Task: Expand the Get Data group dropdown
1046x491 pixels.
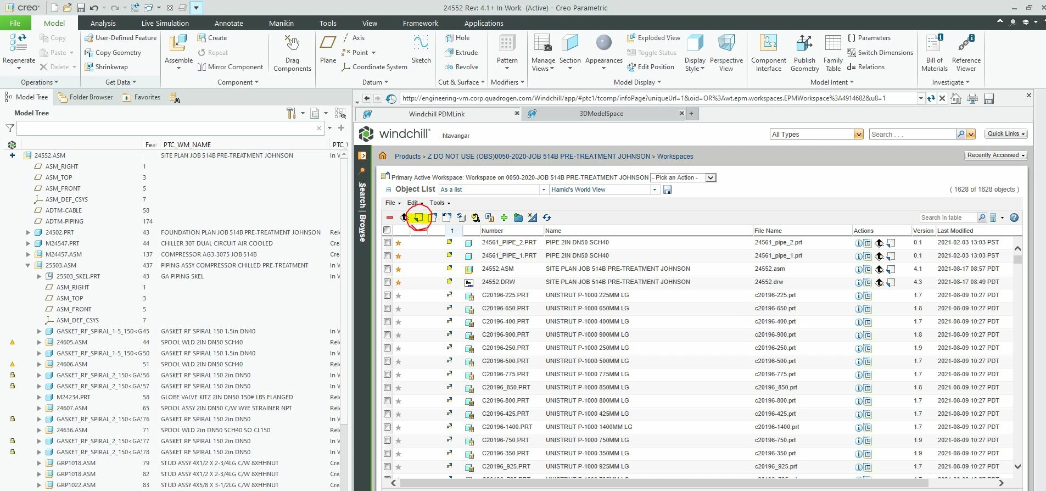Action: (121, 82)
